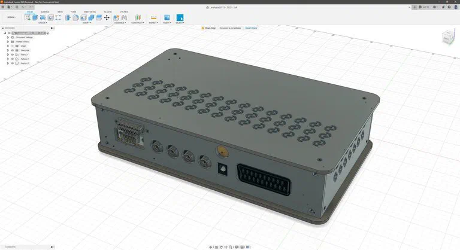Image resolution: width=460 pixels, height=250 pixels.
Task: Select the Shell tool in Modify group
Action: (x=83, y=17)
